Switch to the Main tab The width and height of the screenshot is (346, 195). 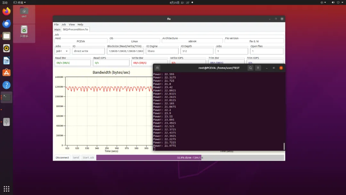pos(57,30)
